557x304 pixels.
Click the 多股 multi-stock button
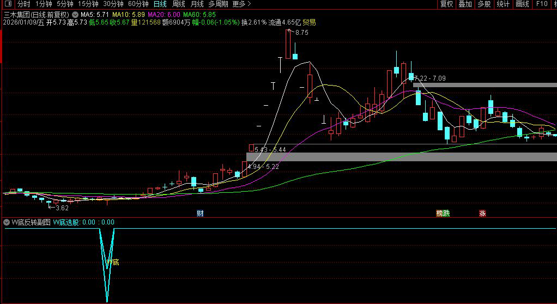coord(484,4)
